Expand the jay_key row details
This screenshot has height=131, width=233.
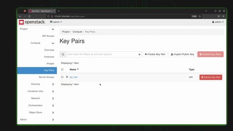(67, 77)
